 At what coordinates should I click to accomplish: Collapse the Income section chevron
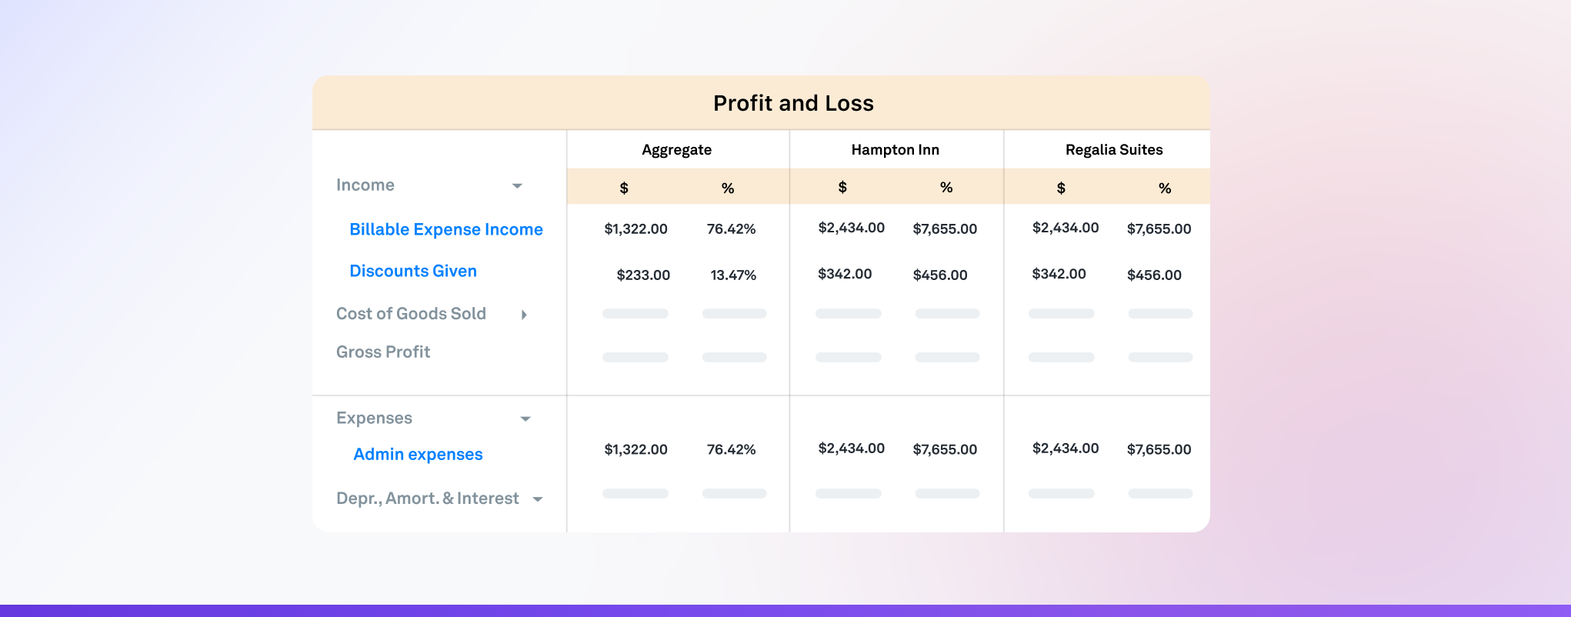coord(517,185)
